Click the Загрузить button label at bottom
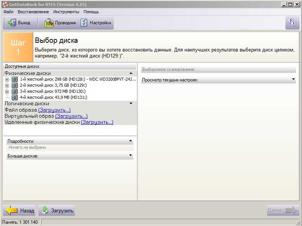The image size is (302, 226). [x=62, y=211]
